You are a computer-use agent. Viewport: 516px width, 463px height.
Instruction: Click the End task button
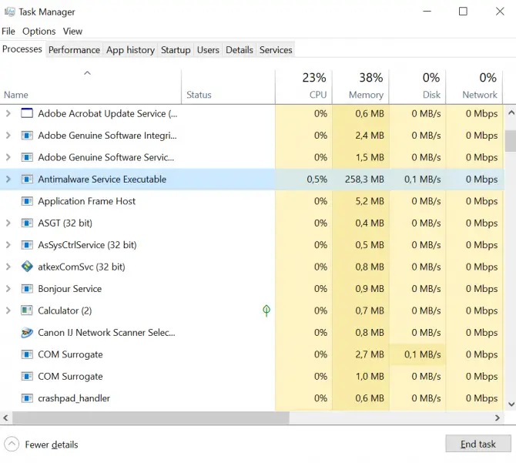coord(477,444)
